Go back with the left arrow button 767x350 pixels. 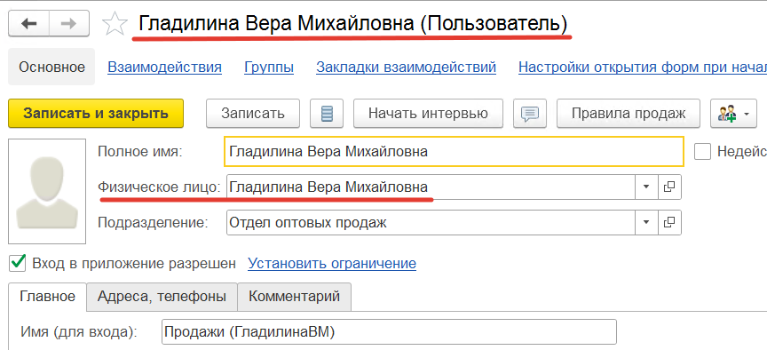tap(29, 24)
